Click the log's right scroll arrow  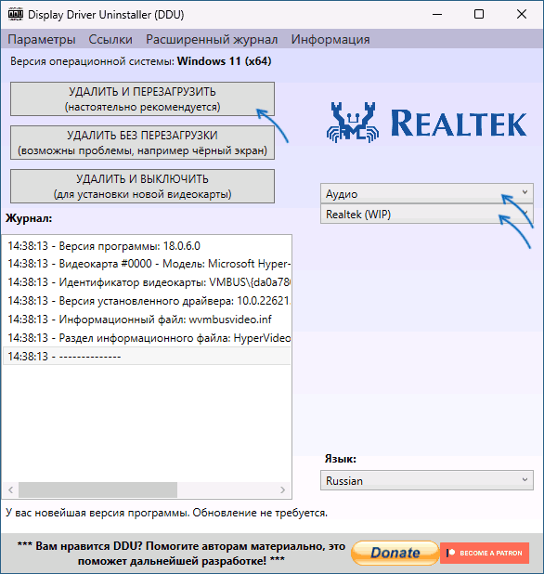(282, 489)
